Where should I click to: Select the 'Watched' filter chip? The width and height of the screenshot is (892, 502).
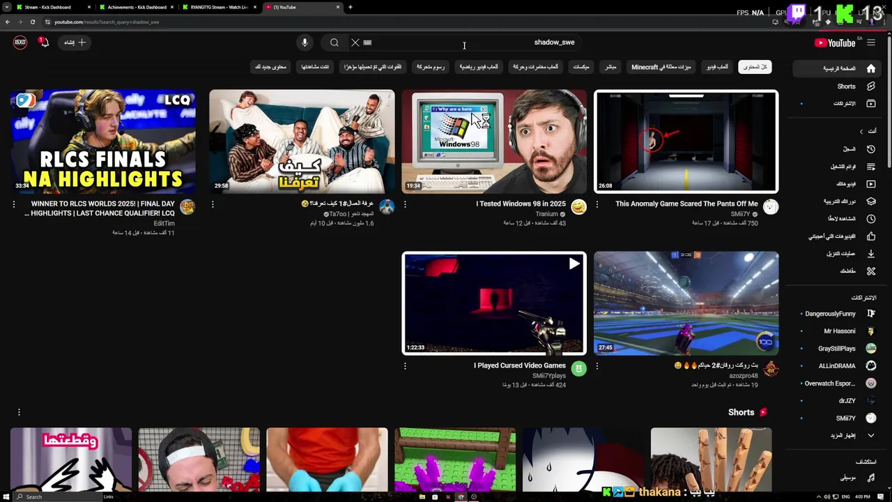[x=315, y=67]
